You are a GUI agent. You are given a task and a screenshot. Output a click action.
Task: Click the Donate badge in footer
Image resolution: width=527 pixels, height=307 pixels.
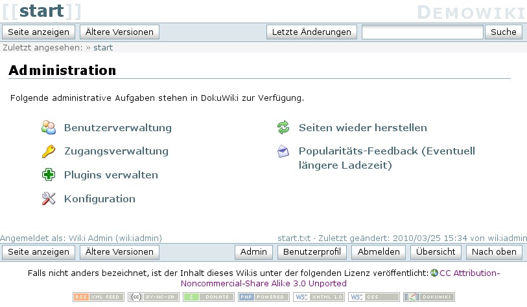pos(208,297)
